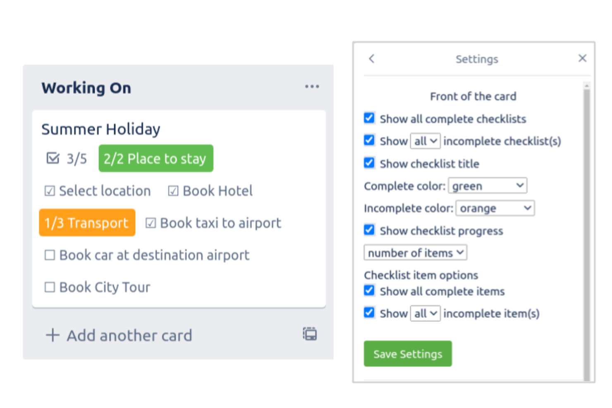
Task: Disable Show checklist title option
Action: click(369, 163)
